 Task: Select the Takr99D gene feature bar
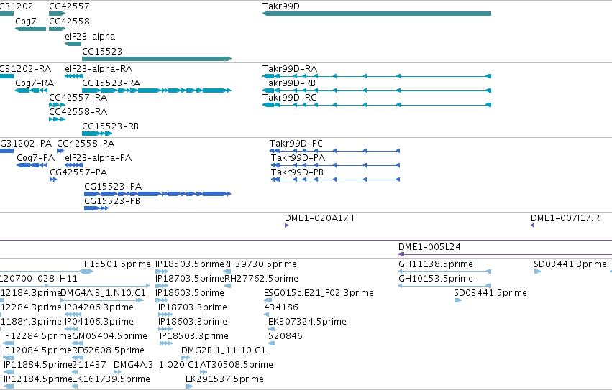[x=377, y=14]
